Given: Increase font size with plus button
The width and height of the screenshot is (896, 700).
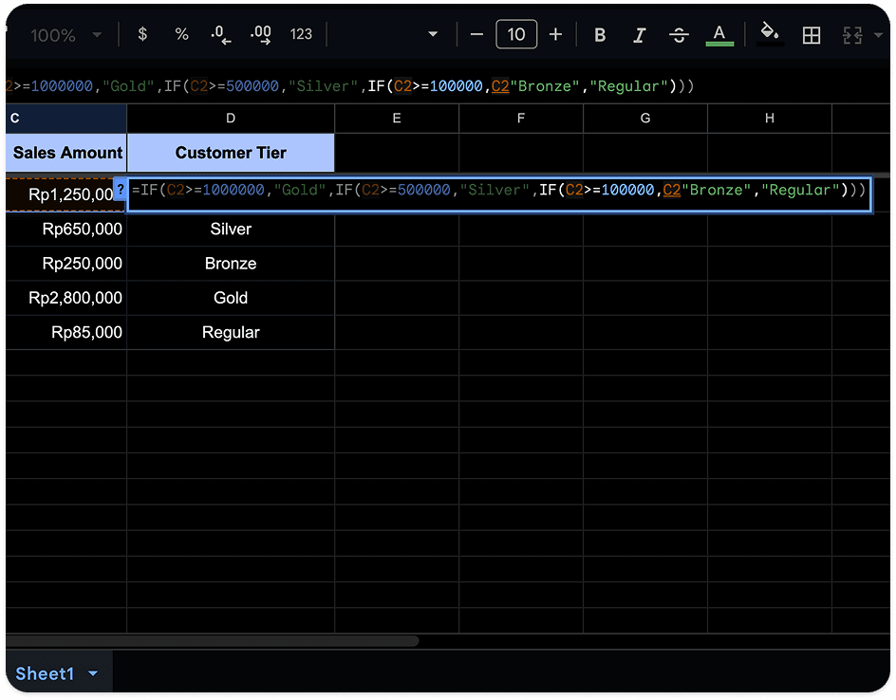Looking at the screenshot, I should 555,34.
